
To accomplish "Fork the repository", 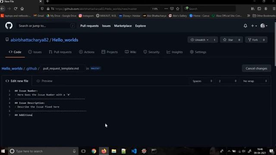I will tap(253, 40).
